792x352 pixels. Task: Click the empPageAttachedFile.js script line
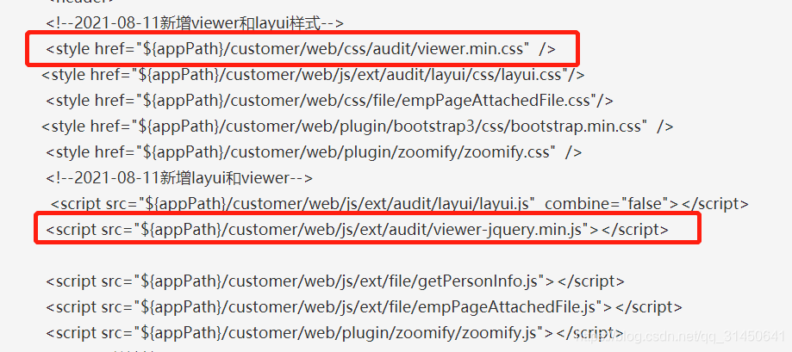(364, 306)
